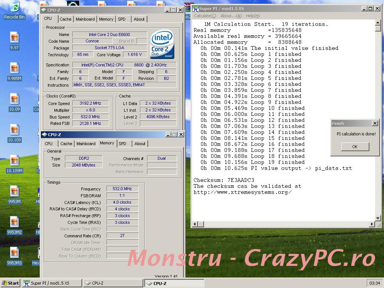Open the Recycle Bin desktop icon
This screenshot has height=288, width=384.
point(15,10)
